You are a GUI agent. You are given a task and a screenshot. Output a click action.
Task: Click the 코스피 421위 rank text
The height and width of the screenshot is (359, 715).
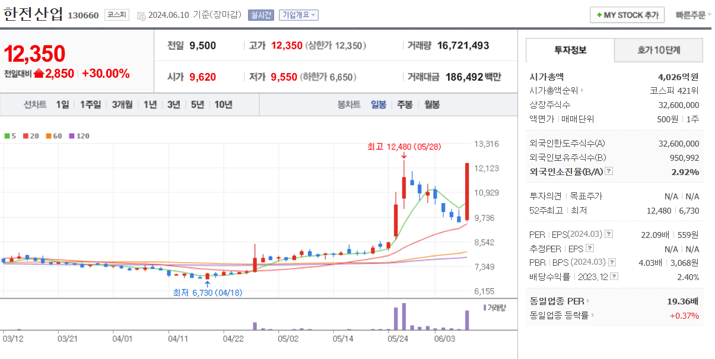[674, 91]
